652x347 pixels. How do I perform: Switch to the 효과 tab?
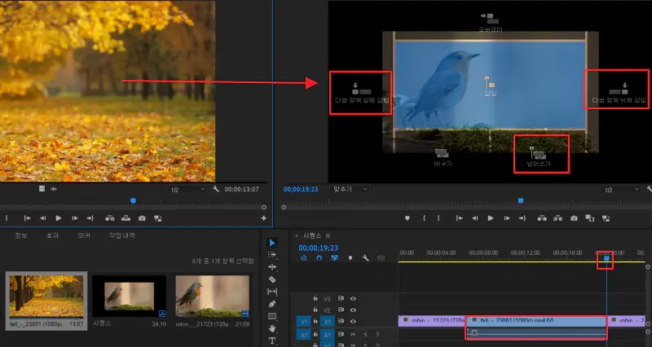tap(52, 235)
